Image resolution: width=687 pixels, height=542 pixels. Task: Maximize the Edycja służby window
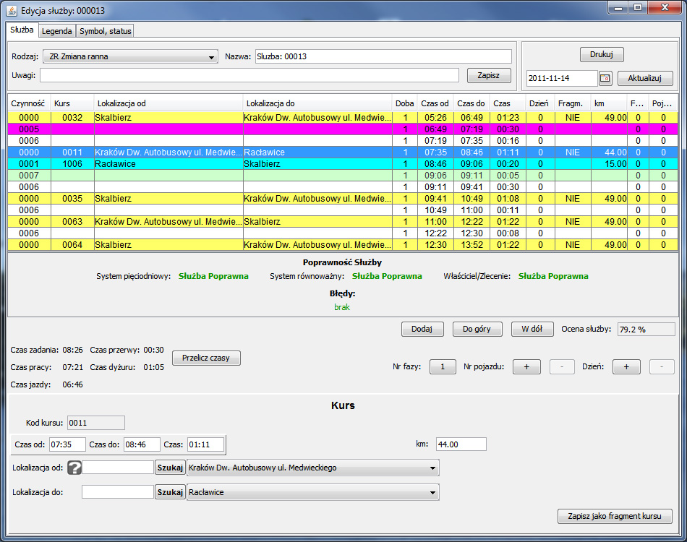point(638,8)
